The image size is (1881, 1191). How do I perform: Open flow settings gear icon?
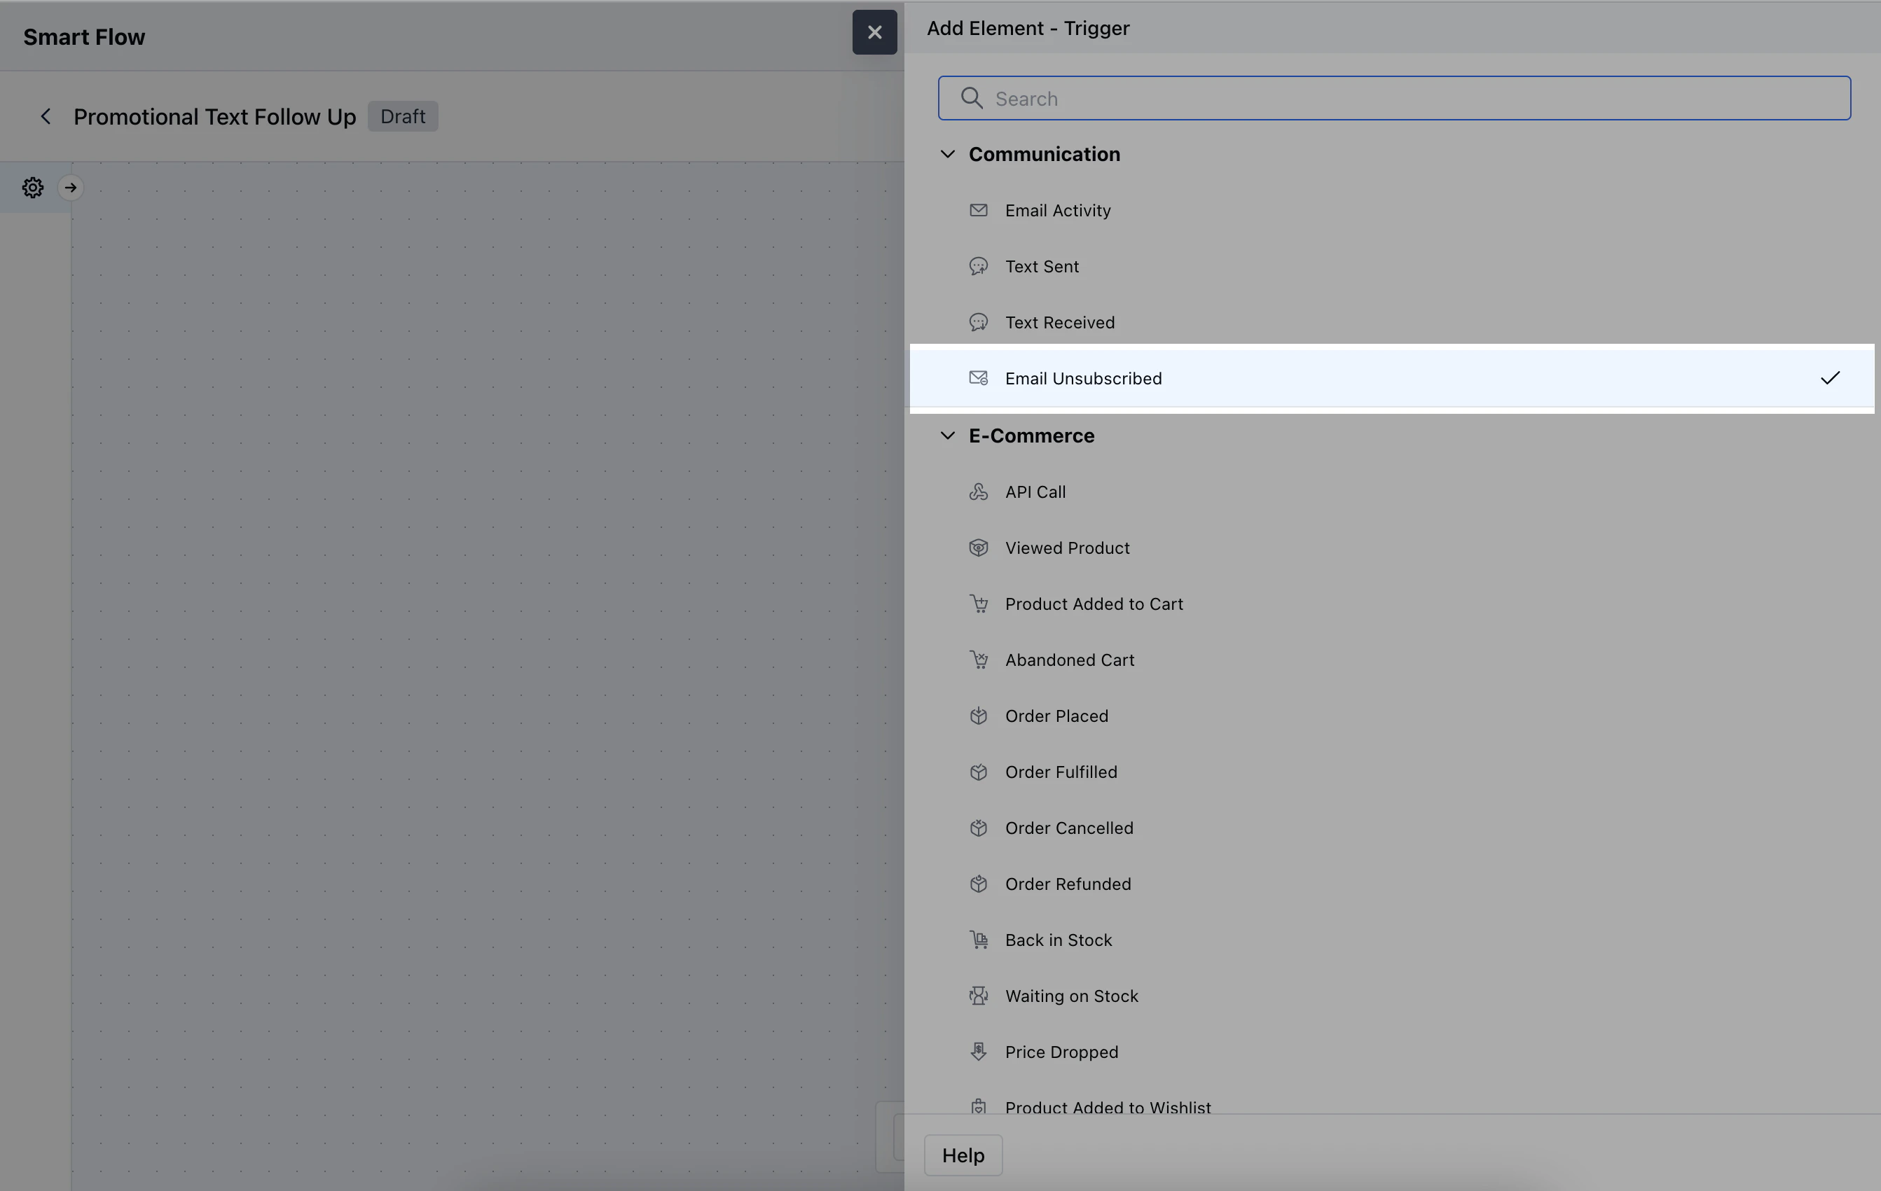pyautogui.click(x=33, y=188)
